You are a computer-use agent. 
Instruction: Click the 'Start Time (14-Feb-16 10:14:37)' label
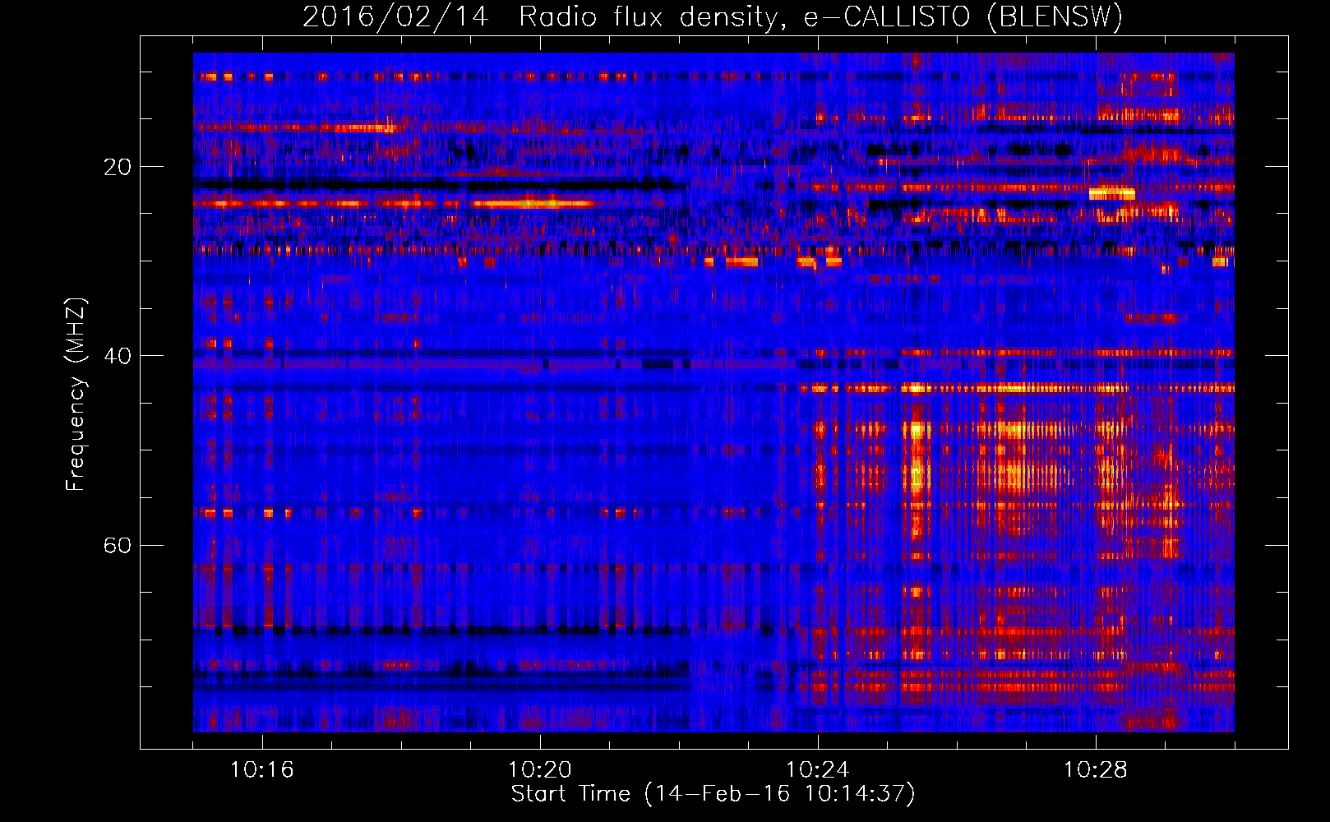coord(713,794)
